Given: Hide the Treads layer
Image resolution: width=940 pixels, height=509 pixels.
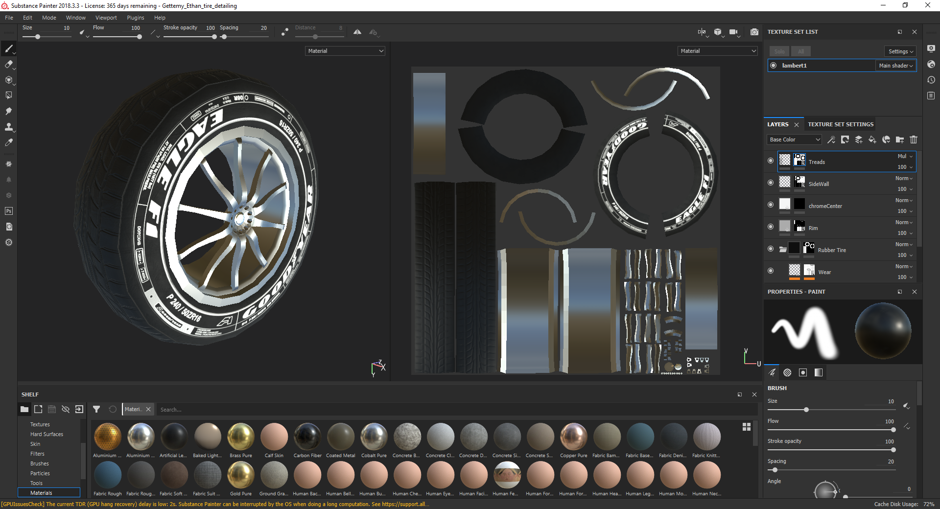Looking at the screenshot, I should (771, 161).
